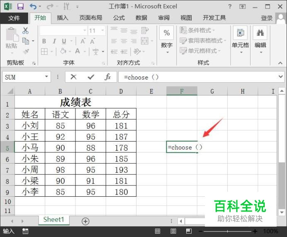Open the font name dropdown
287x237 pixels.
[85, 30]
